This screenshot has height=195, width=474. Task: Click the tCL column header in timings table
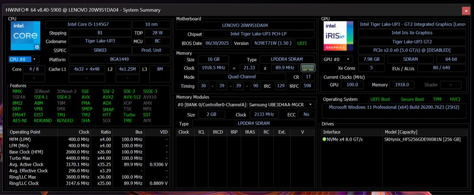[201, 132]
